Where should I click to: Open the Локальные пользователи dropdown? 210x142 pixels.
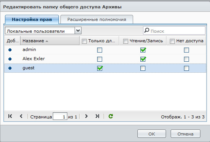[x=78, y=31]
